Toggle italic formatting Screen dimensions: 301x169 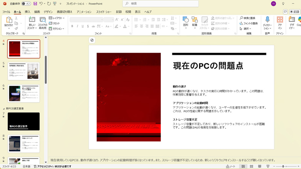pos(78,26)
